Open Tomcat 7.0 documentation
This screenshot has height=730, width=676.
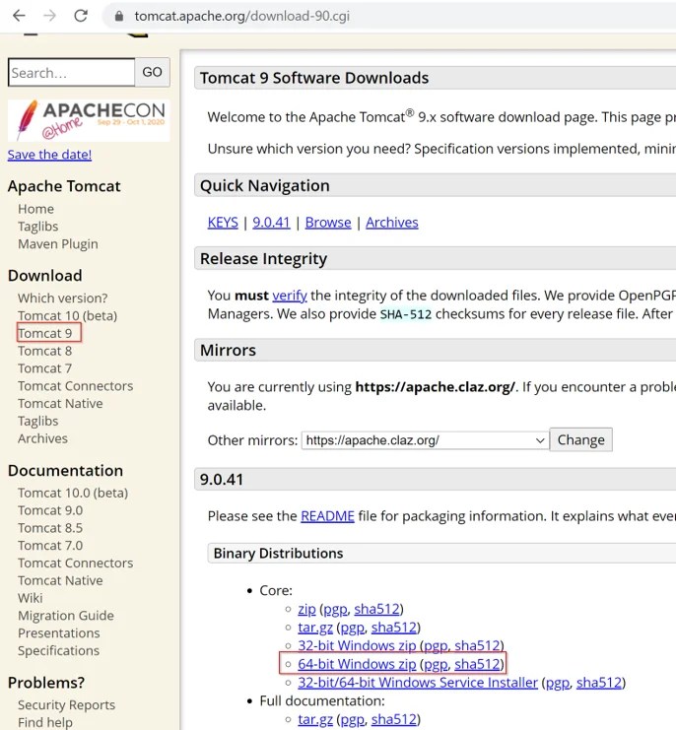[50, 545]
